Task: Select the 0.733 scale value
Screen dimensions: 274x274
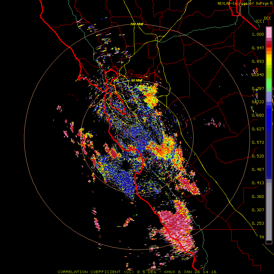Action: pyautogui.click(x=258, y=102)
